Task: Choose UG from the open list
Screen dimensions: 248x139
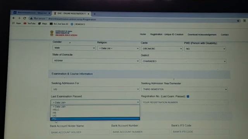Action: [95, 116]
